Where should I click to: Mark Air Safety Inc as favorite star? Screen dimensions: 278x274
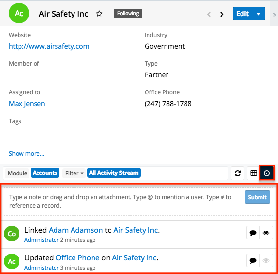pos(99,14)
